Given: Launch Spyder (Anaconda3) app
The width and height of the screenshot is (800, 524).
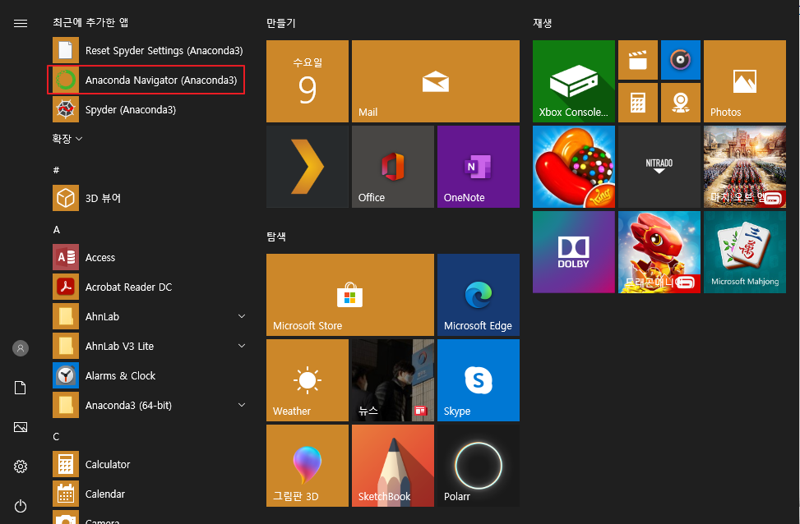Looking at the screenshot, I should point(149,109).
